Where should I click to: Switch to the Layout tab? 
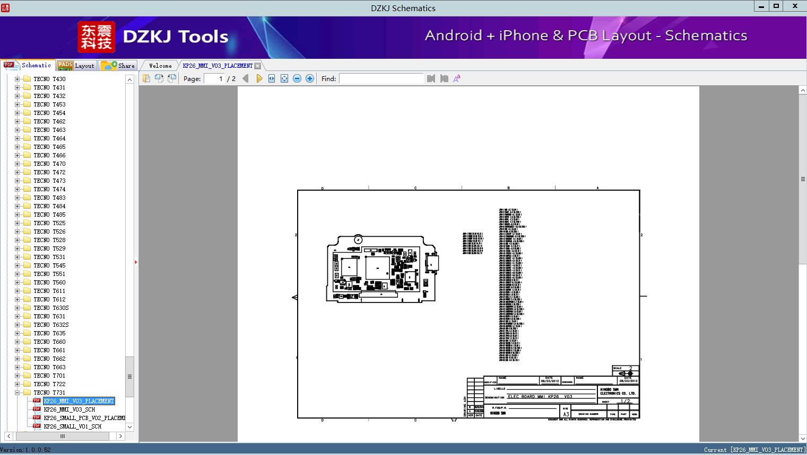(x=76, y=66)
